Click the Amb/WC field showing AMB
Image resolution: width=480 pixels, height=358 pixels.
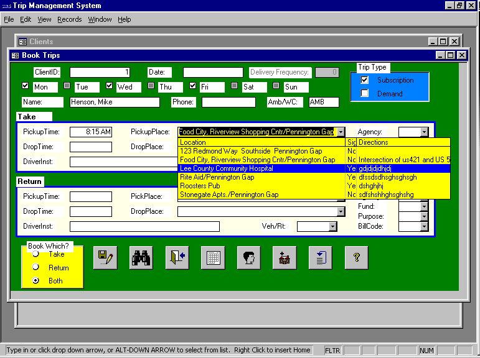pyautogui.click(x=324, y=102)
